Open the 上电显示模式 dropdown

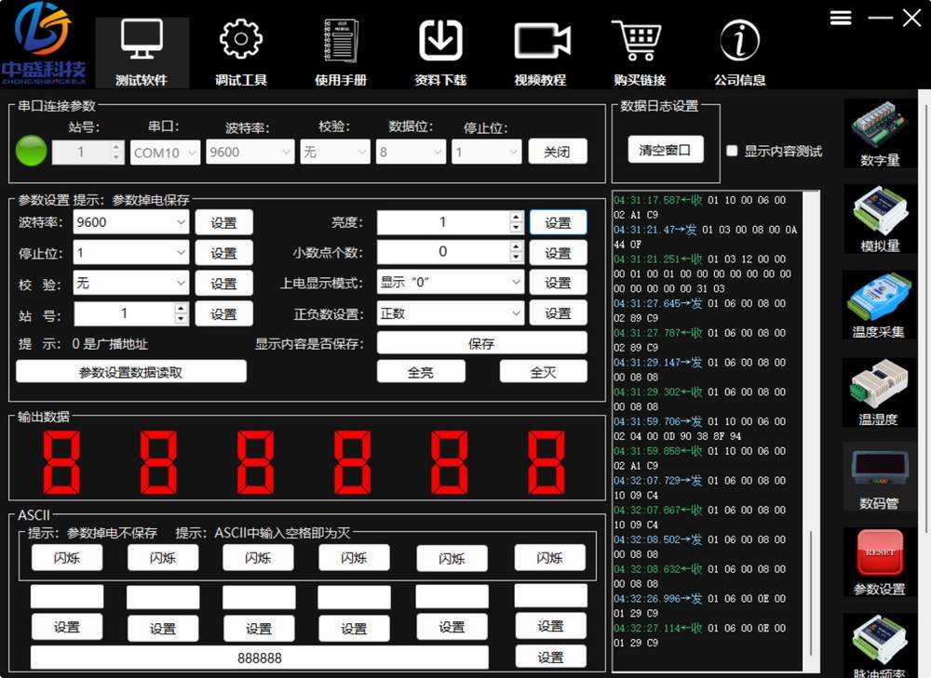click(516, 283)
